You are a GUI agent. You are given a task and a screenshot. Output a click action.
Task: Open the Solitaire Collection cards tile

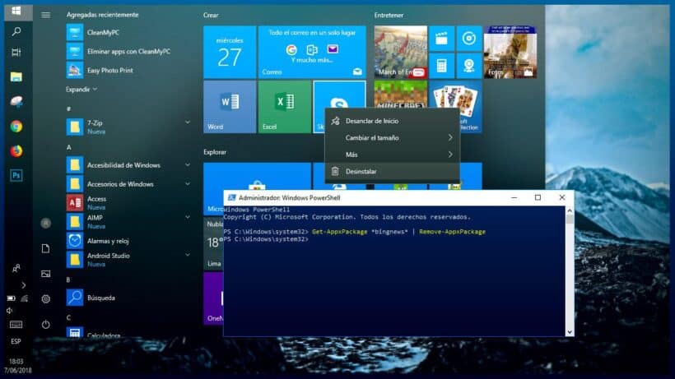[455, 97]
